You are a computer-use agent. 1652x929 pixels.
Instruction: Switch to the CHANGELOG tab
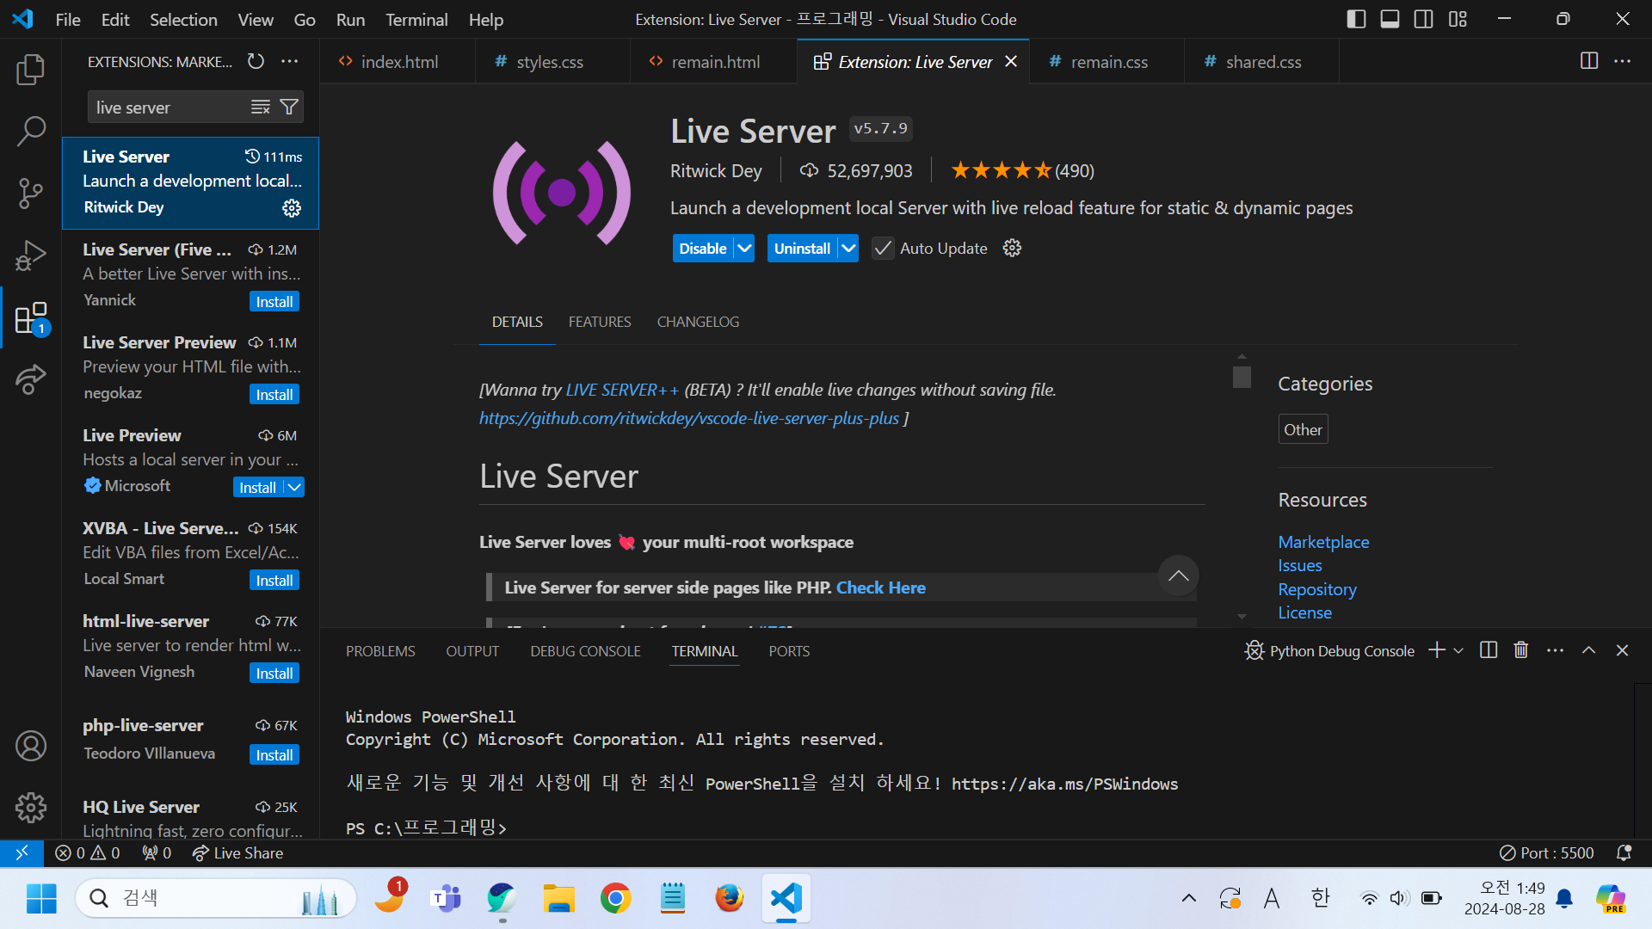[698, 322]
